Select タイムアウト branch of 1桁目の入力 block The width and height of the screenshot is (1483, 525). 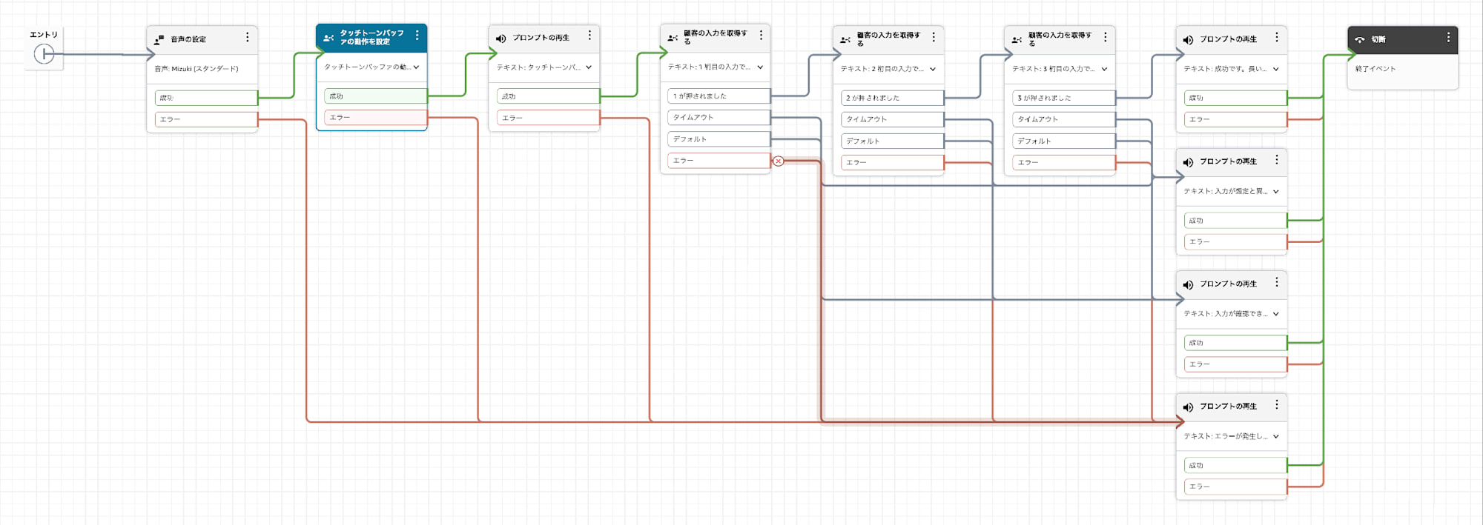point(719,118)
